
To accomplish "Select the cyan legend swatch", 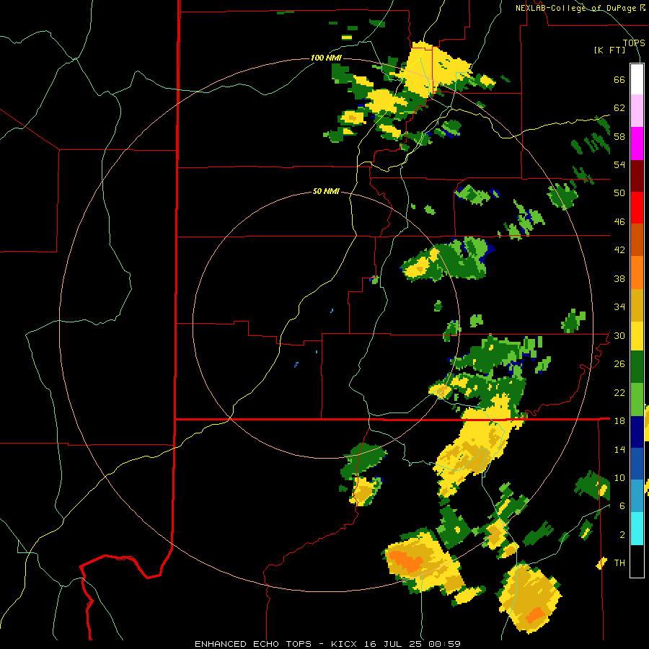I will [637, 528].
